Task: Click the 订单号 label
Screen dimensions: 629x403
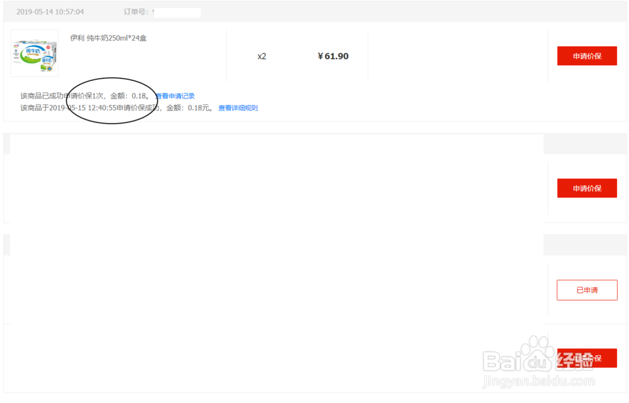Action: [136, 11]
